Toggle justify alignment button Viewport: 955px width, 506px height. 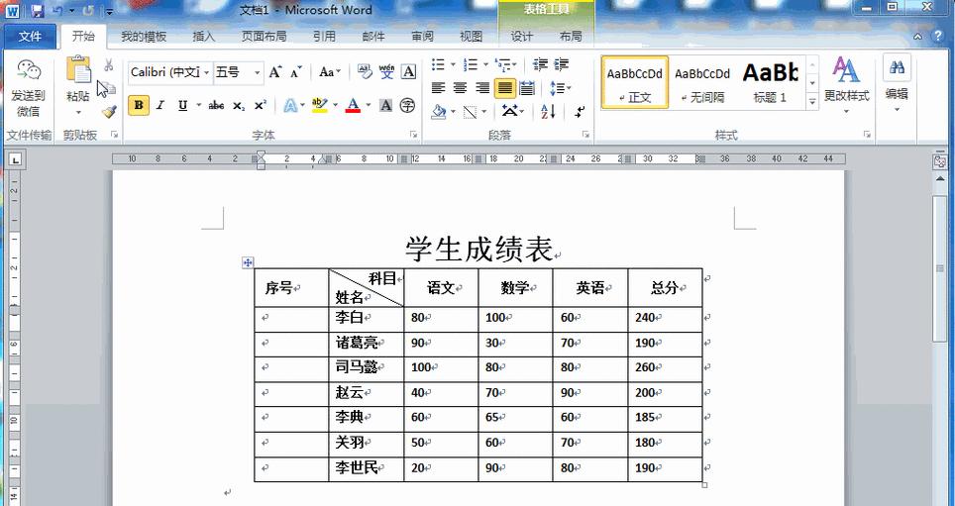[505, 88]
